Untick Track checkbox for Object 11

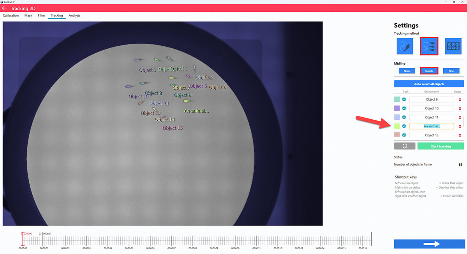pos(404,117)
